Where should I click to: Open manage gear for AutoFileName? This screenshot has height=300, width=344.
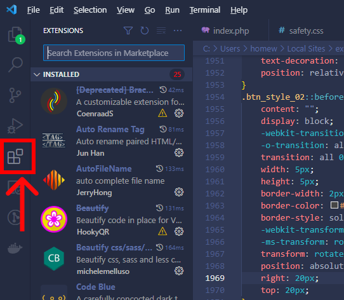tap(179, 192)
